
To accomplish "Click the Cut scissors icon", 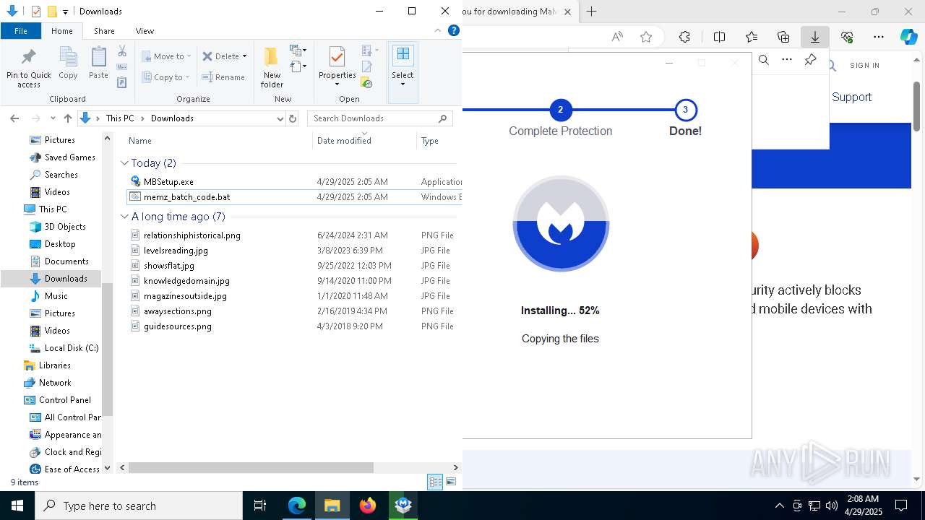I will click(x=122, y=51).
